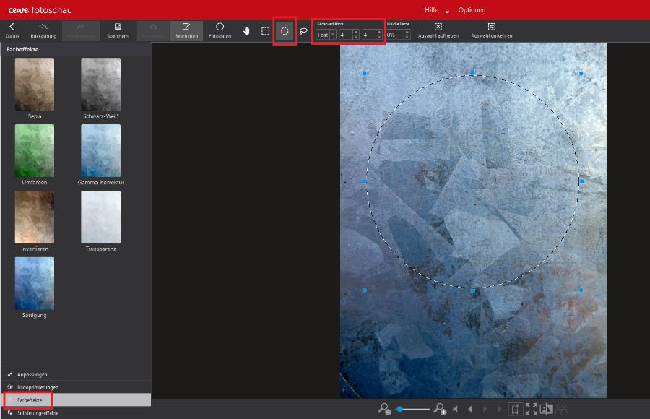Screen dimensions: 650x419
Task: Expand the Bildoptimierungen section
Action: [38, 387]
